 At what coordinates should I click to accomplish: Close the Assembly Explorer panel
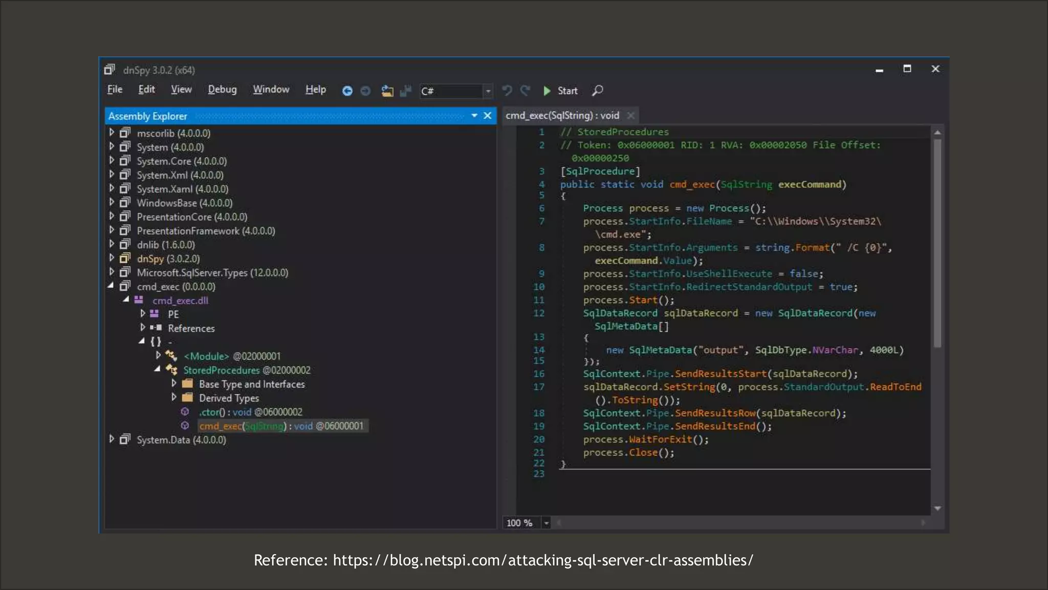click(488, 116)
